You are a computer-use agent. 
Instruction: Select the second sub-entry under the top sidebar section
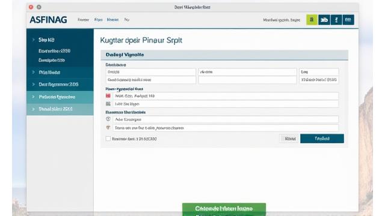[x=51, y=60]
